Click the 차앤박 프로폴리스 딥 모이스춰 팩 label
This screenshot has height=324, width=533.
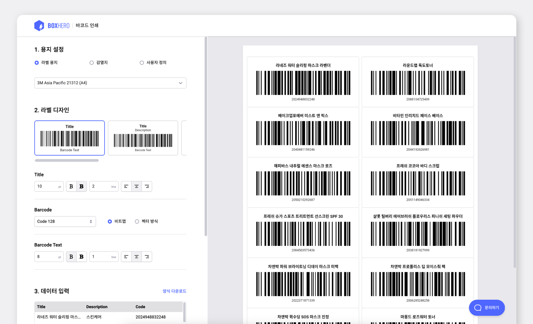418,283
